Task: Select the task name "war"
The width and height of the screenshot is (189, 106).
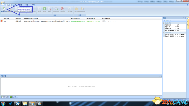Action: (x=5, y=21)
